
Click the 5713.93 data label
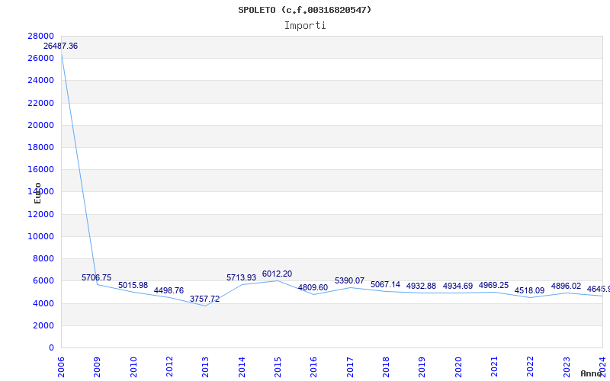241,277
